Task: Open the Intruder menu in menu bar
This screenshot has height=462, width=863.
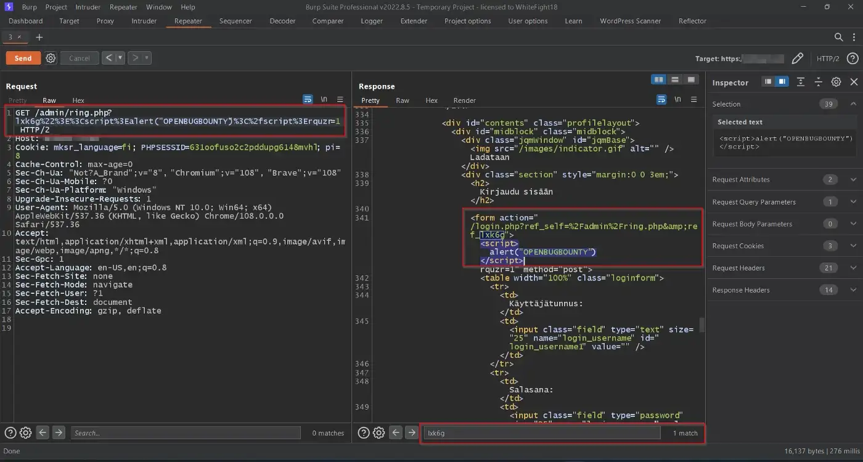Action: (x=88, y=7)
